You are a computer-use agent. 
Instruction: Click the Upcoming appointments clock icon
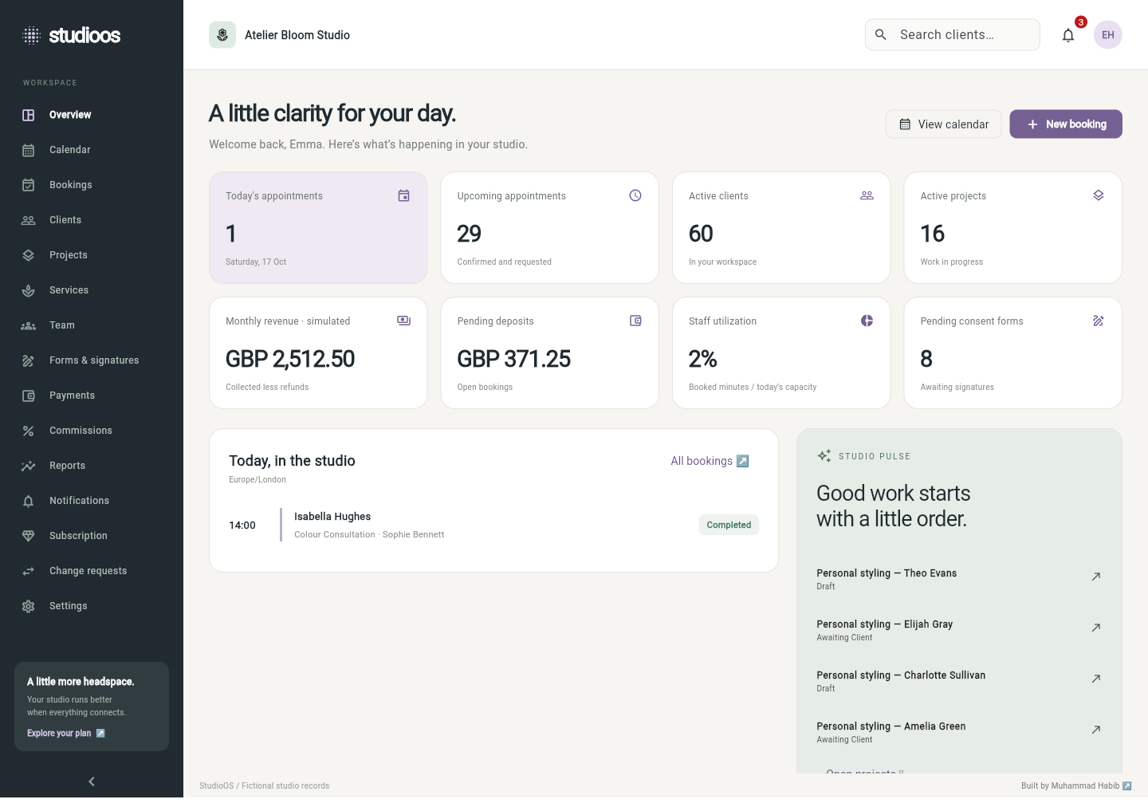[635, 195]
